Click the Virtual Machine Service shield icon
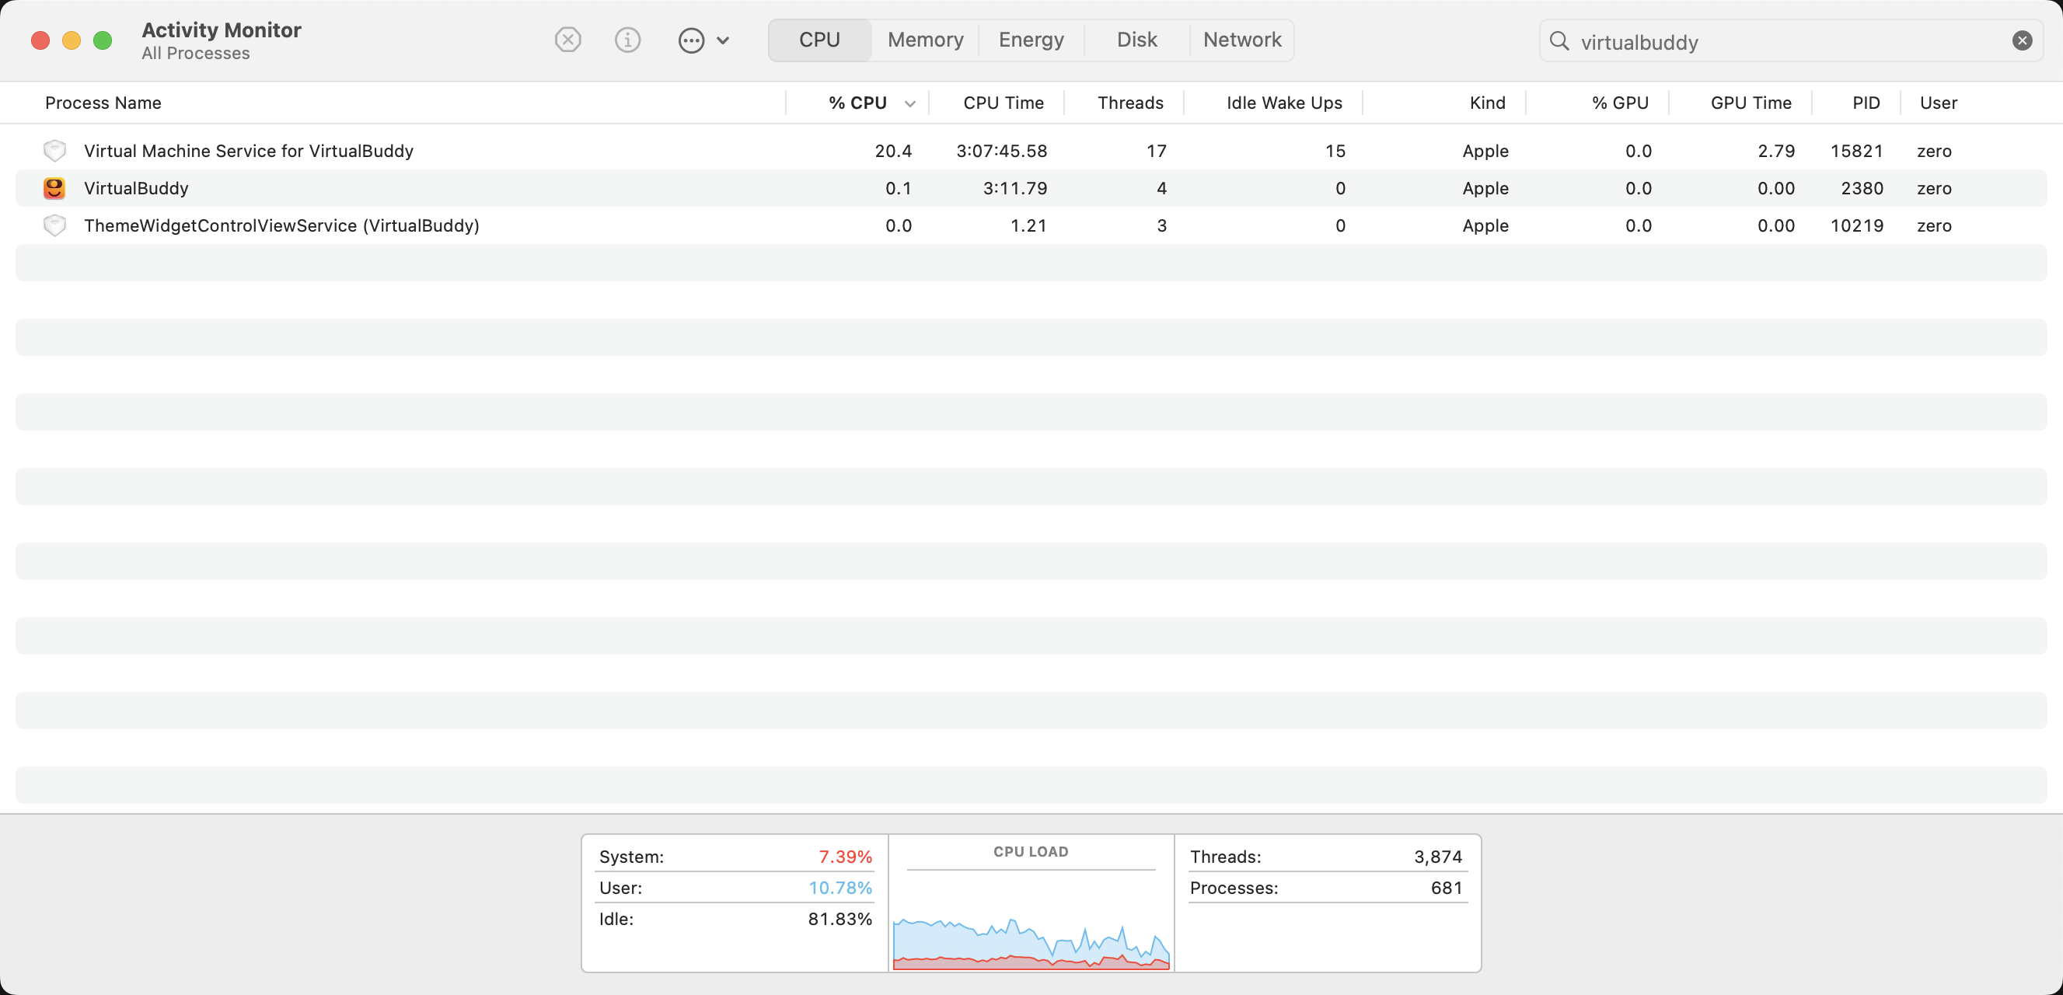The width and height of the screenshot is (2063, 995). tap(54, 151)
